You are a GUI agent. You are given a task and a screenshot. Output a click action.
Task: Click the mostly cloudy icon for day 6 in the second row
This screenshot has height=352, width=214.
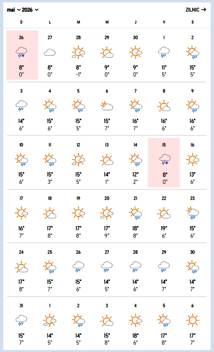coord(107,106)
